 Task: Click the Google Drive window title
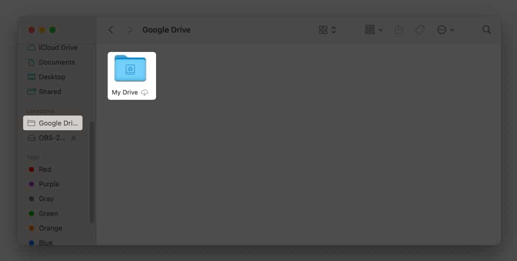166,29
